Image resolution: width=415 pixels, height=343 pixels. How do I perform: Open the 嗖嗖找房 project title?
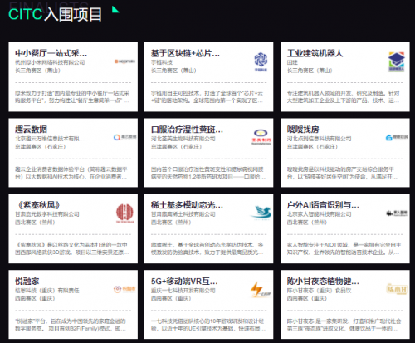point(303,130)
